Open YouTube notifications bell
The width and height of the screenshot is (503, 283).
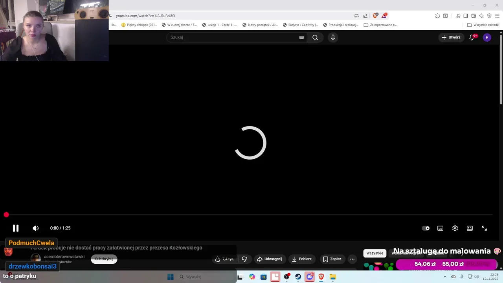click(472, 37)
